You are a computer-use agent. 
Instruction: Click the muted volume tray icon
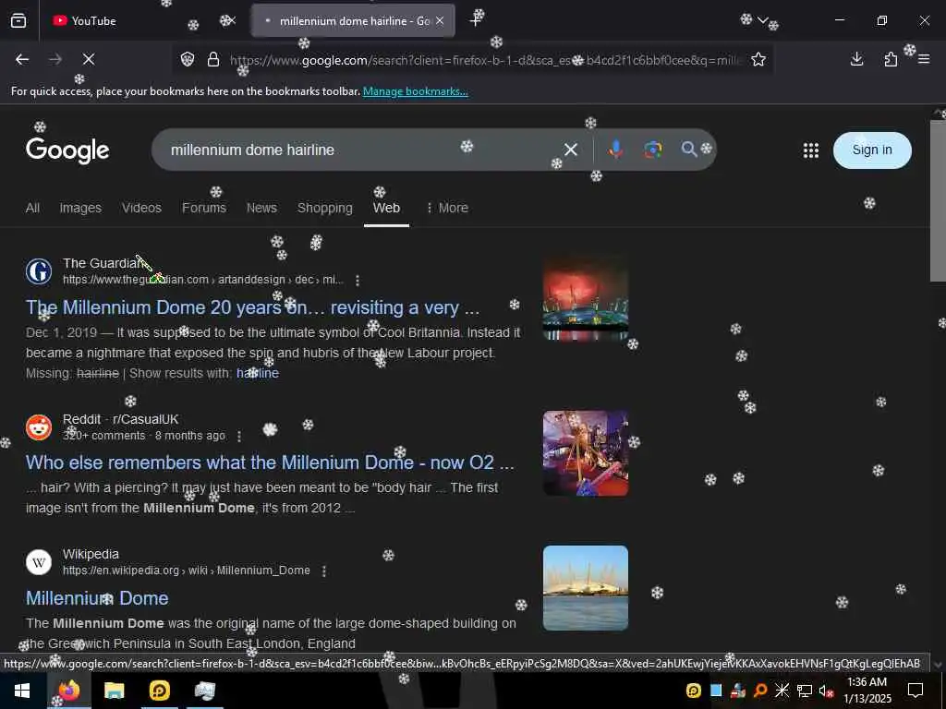825,691
